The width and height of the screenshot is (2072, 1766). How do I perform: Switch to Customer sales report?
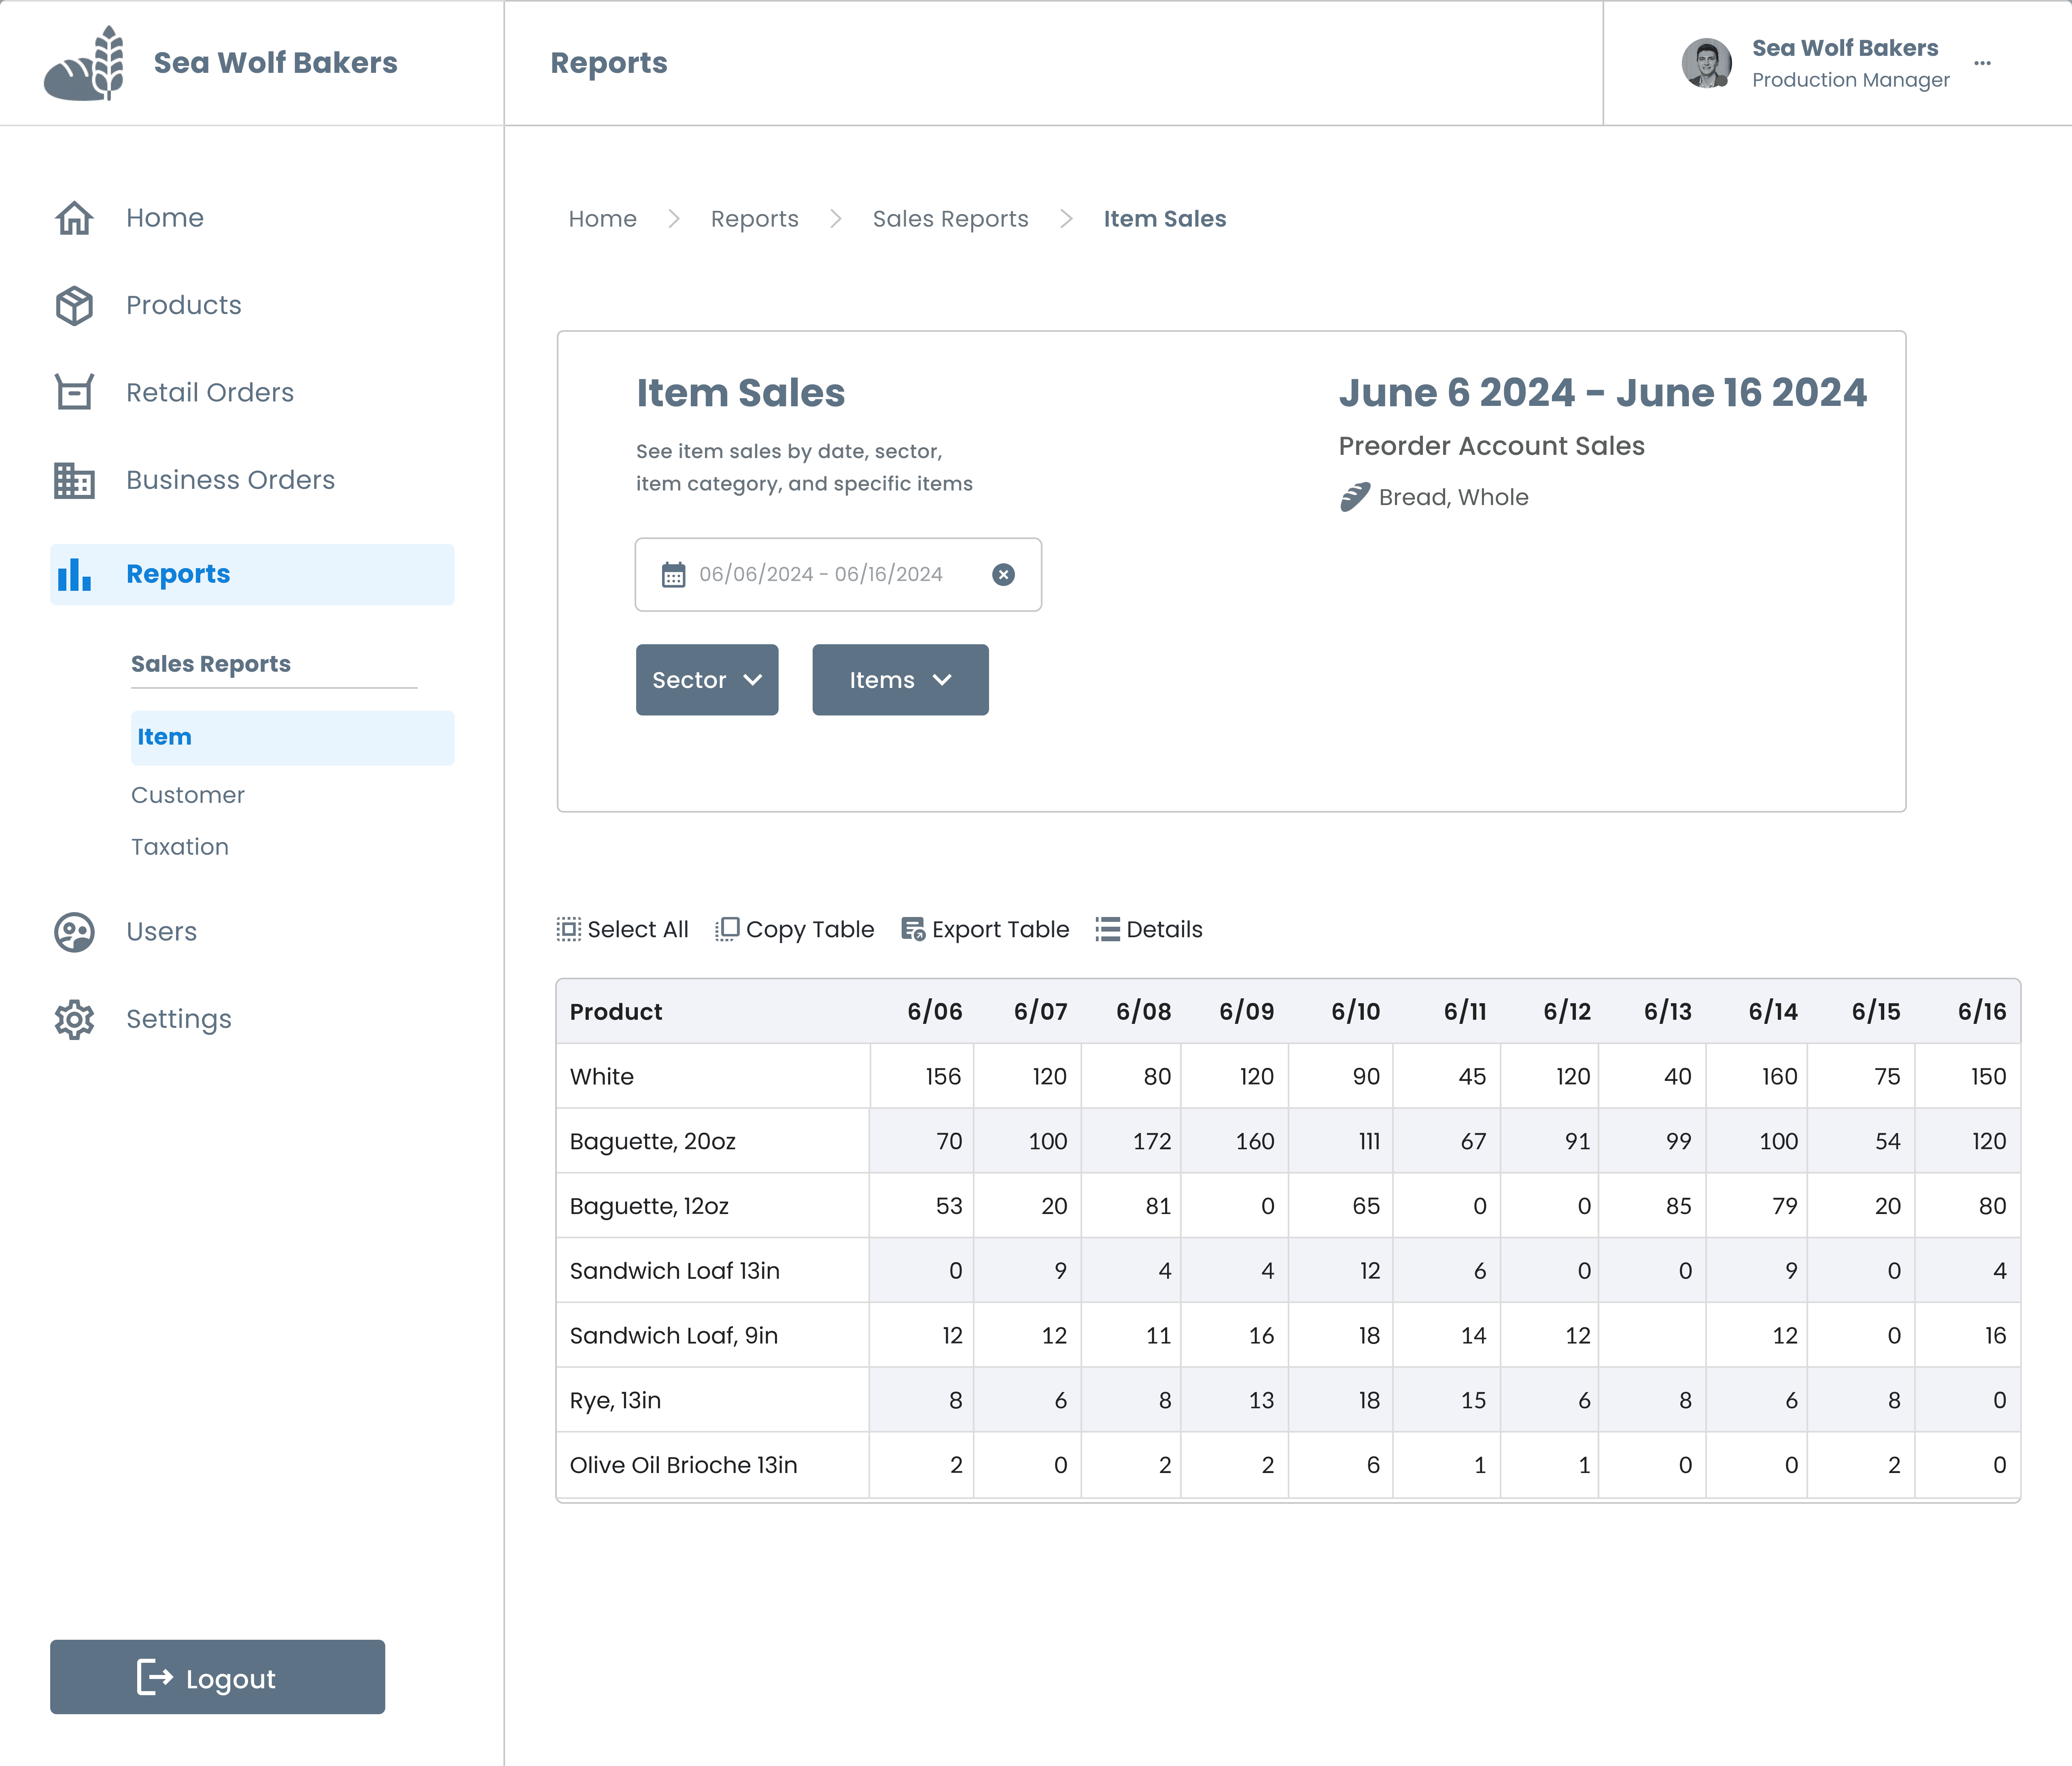188,795
